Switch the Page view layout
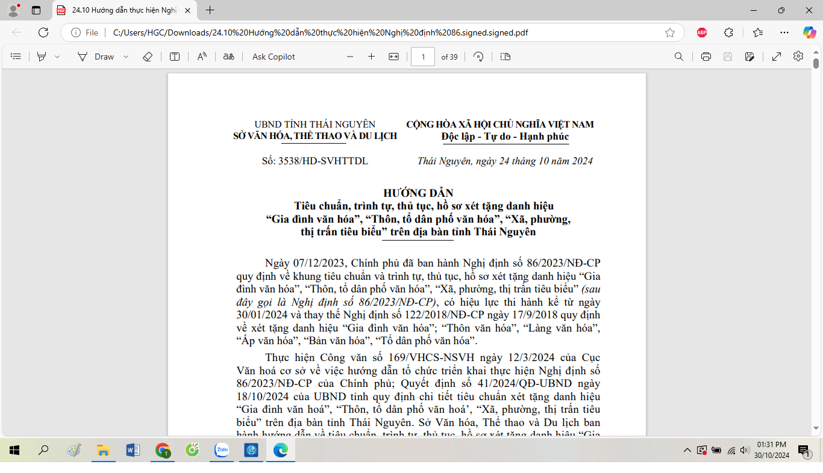823x473 pixels. pos(505,57)
